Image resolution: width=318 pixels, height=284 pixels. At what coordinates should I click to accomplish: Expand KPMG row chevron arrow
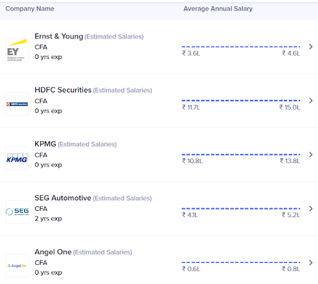coord(311,154)
